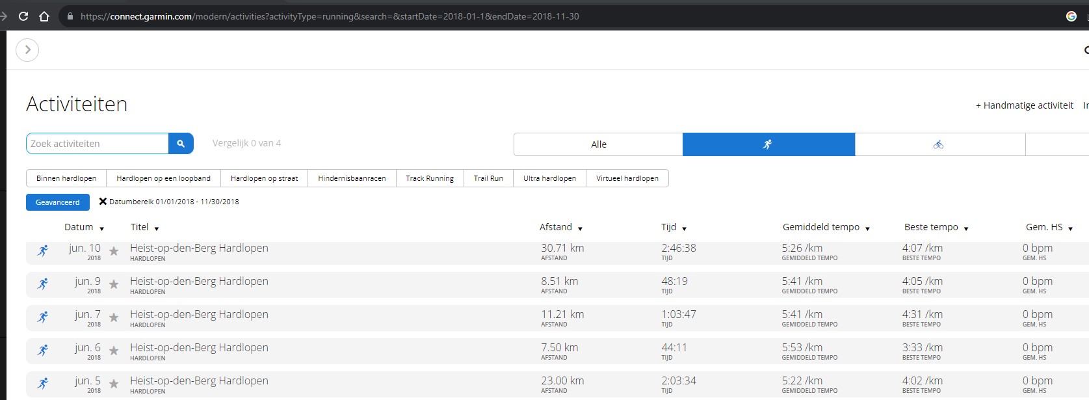
Task: Favorite the jun. 10 activity star
Action: coord(114,251)
